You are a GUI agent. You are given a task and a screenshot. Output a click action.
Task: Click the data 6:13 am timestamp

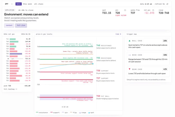tap(146, 4)
